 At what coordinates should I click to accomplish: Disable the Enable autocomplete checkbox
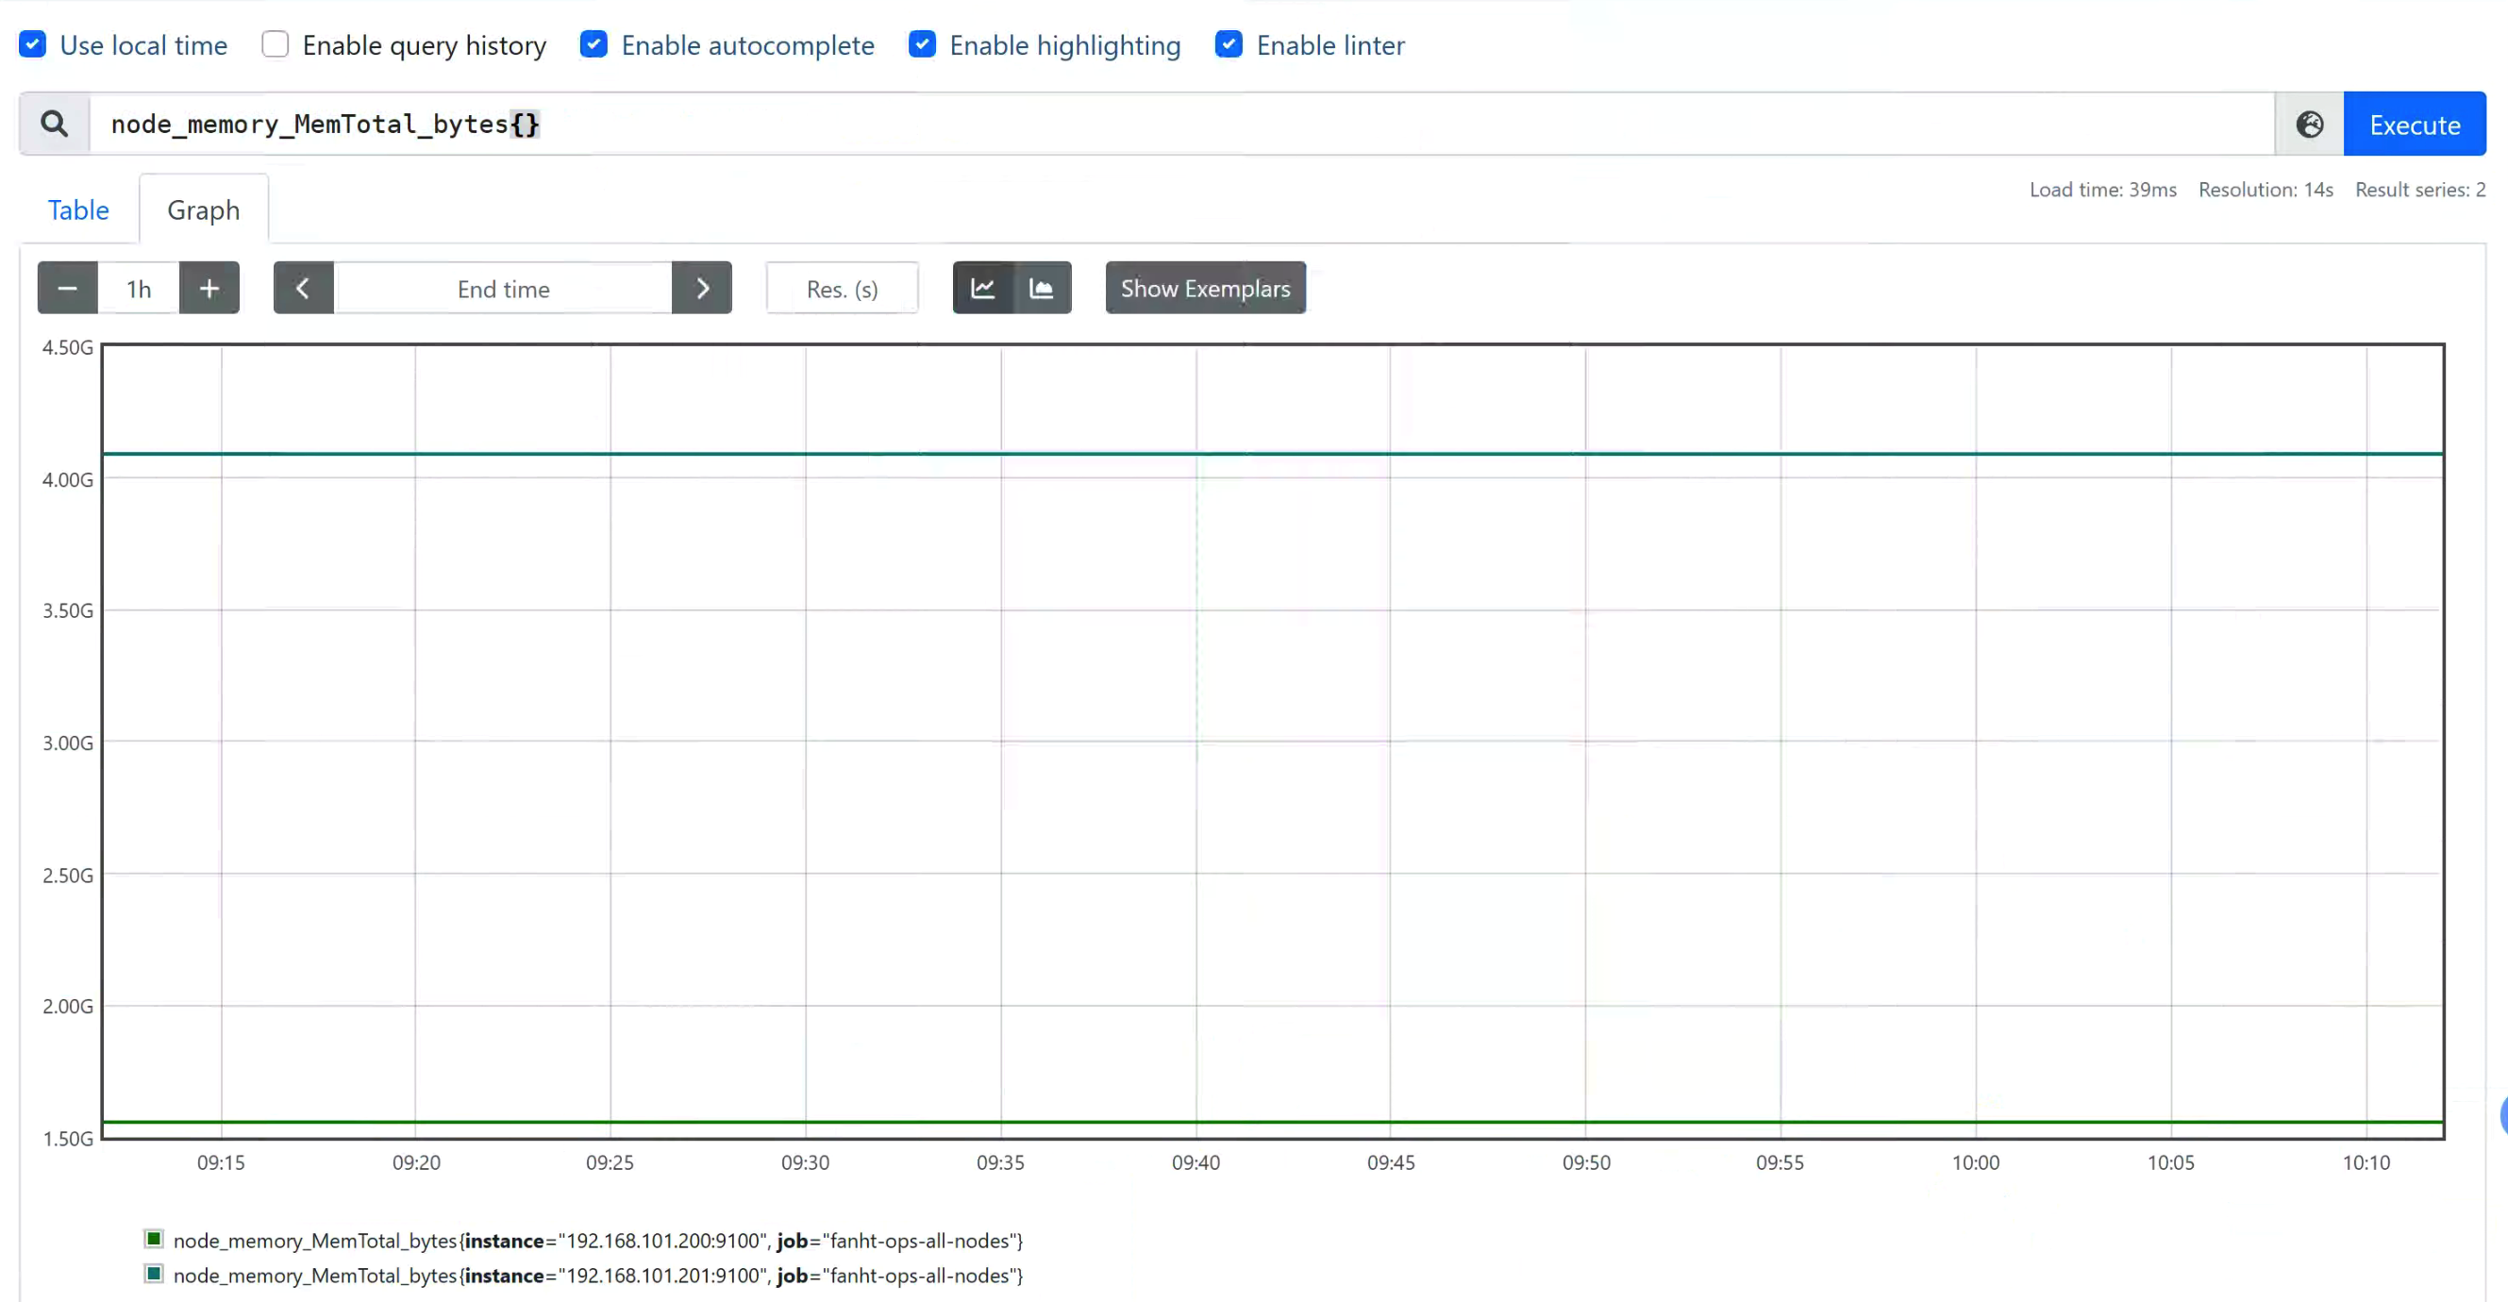click(x=594, y=44)
